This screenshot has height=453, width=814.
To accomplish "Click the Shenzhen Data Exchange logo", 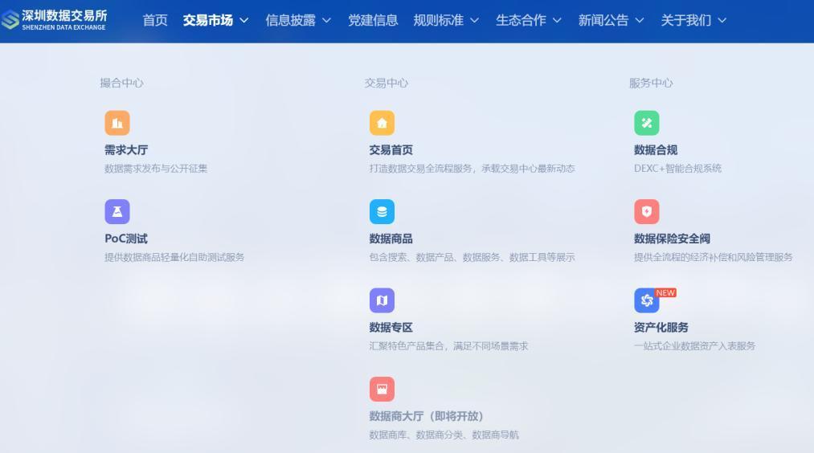I will (55, 20).
